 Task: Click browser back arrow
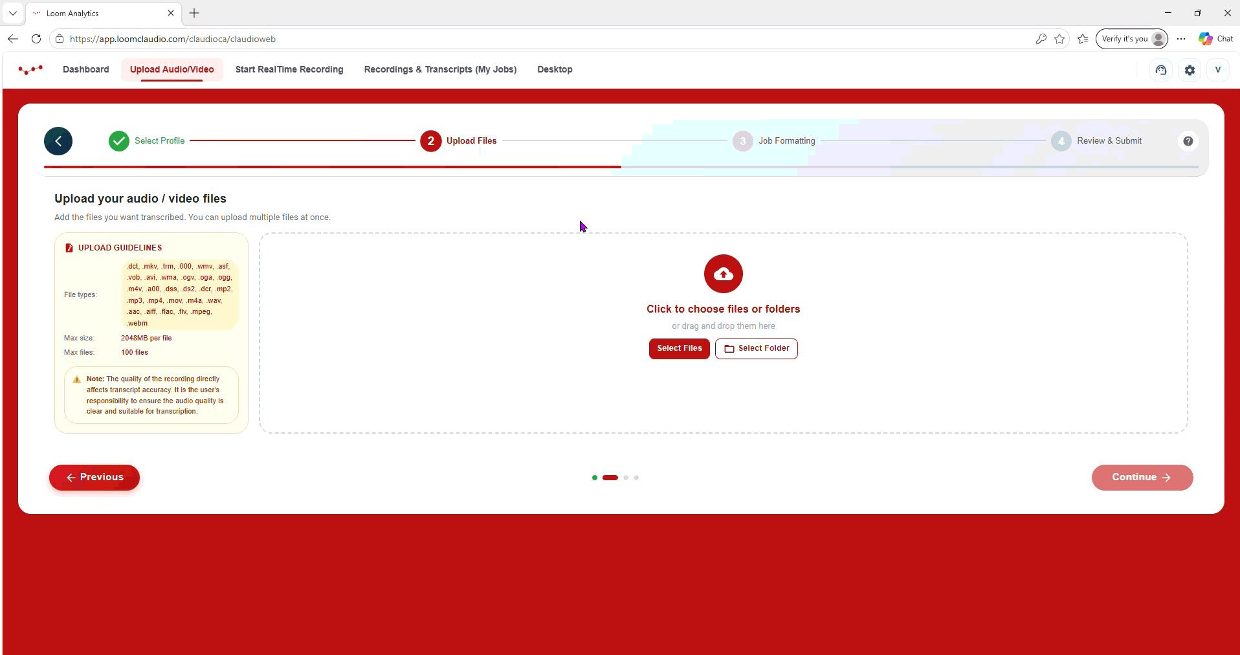tap(13, 39)
